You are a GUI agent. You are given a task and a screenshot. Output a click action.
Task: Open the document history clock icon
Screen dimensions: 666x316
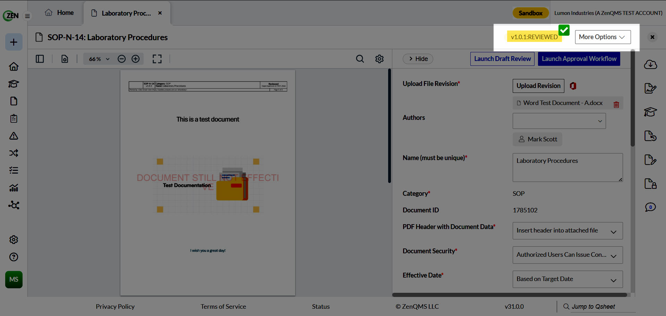coord(650,135)
